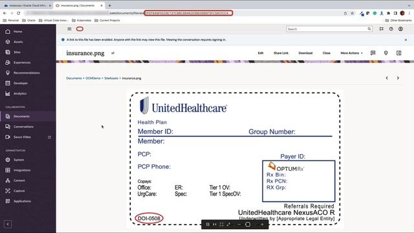The image size is (414, 233).
Task: Click the location pin icon
Action: (386, 53)
